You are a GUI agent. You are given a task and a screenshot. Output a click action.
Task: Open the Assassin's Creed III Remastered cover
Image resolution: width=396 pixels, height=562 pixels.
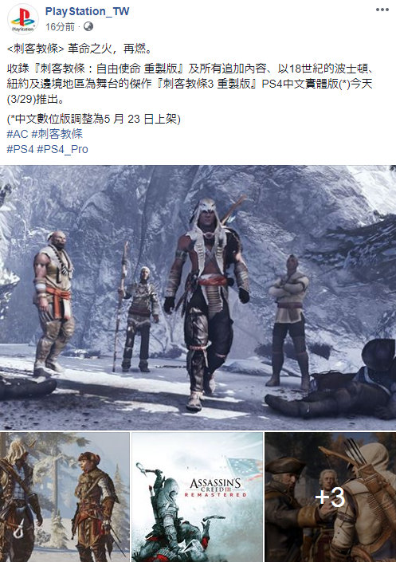coord(198,497)
